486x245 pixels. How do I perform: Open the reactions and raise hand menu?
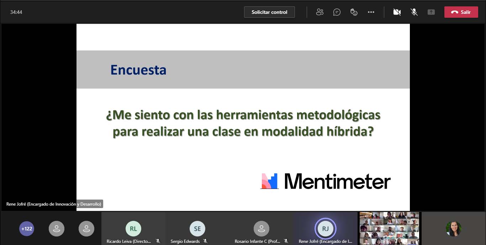click(354, 12)
